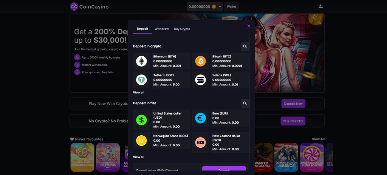
Task: Click the United States dollar (USD) label
Action: tap(167, 116)
